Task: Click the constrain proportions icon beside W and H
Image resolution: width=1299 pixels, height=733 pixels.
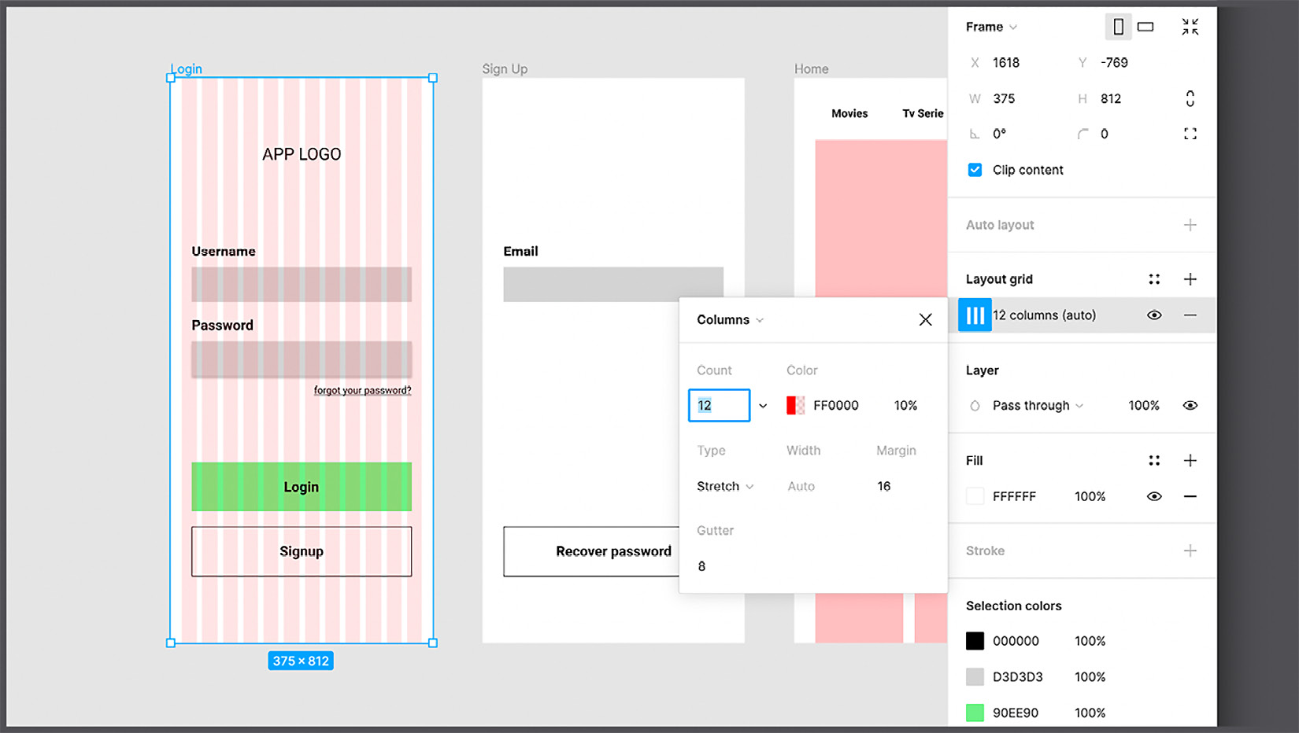Action: [1191, 98]
